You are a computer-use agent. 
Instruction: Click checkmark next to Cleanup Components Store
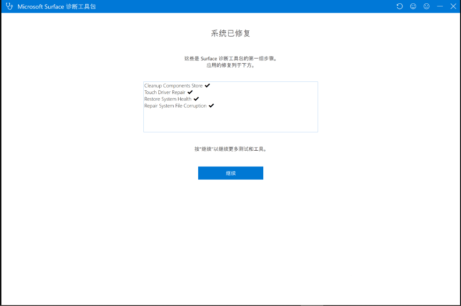click(207, 86)
